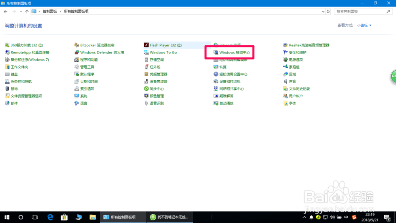Open recent locations dropdown arrow
This screenshot has width=396, height=223.
coord(21,12)
